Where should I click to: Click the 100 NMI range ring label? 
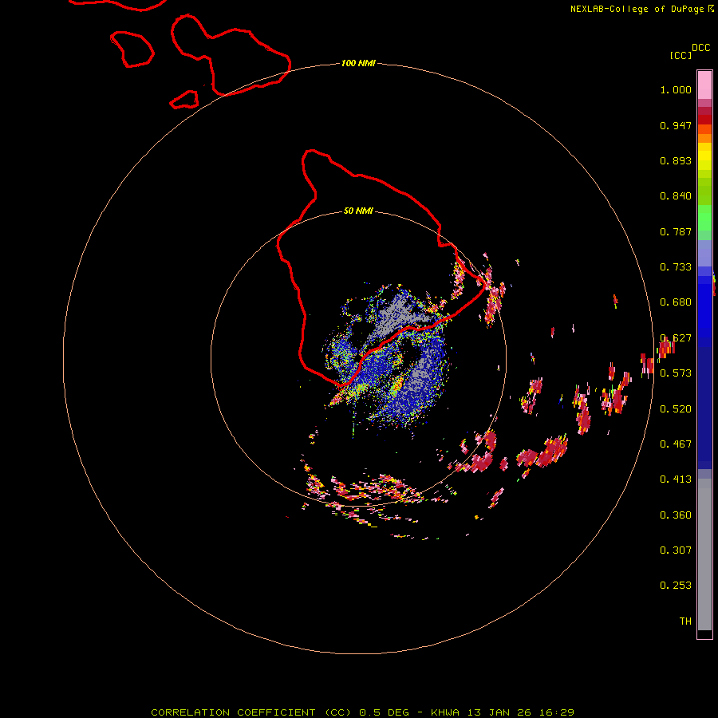pos(358,63)
